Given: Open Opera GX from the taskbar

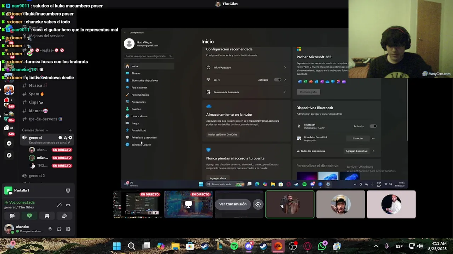Looking at the screenshot, I should [307, 246].
